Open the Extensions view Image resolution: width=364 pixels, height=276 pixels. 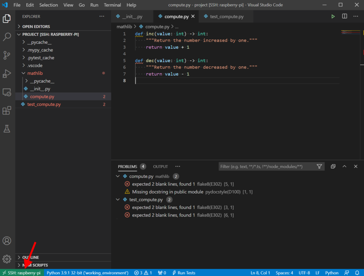pyautogui.click(x=7, y=110)
